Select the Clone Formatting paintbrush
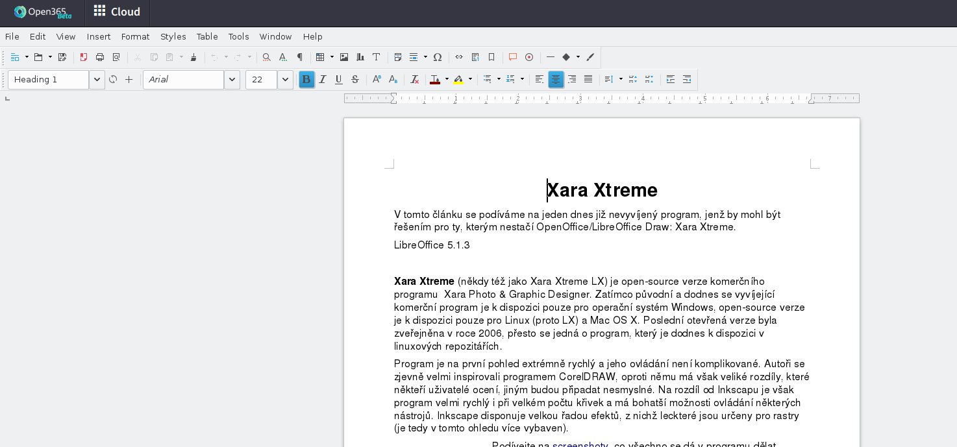The width and height of the screenshot is (957, 447). 193,57
